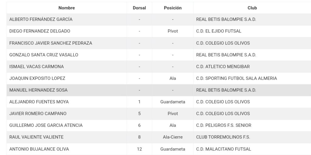Select Antonio Bujalance Oliva row
This screenshot has height=155, width=311.
click(x=159, y=149)
